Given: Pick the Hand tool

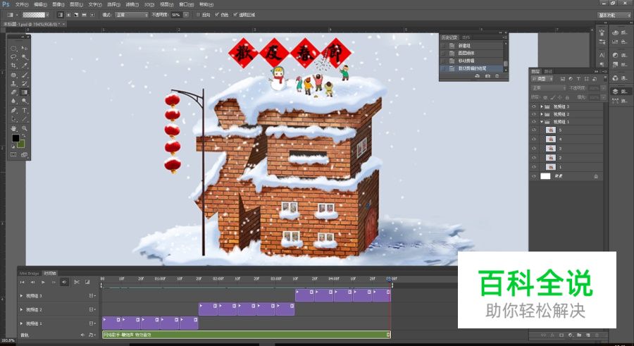Looking at the screenshot, I should pos(14,128).
